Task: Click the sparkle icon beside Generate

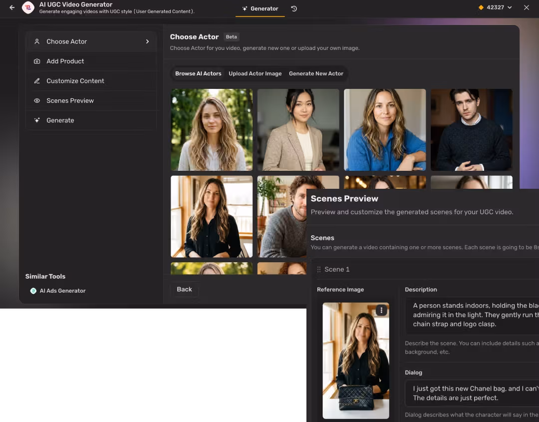Action: 37,120
